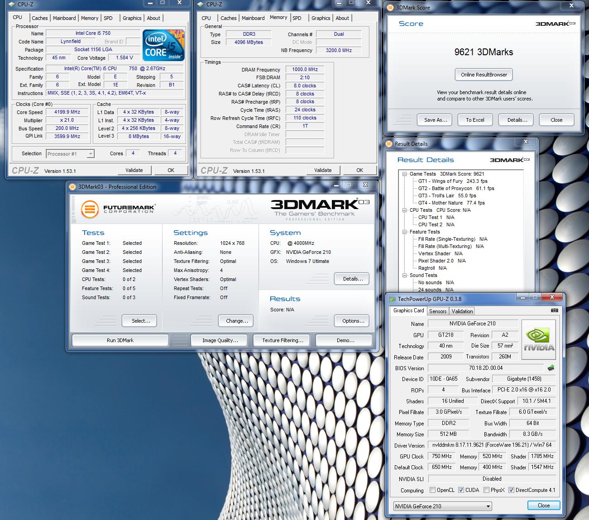Click the GPU-Z title bar icon
The width and height of the screenshot is (589, 520).
click(x=392, y=299)
